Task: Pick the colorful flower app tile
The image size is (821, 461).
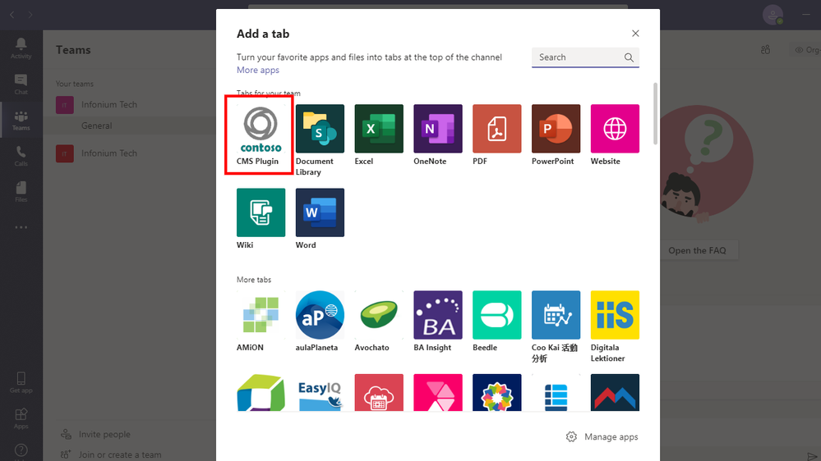Action: [497, 393]
